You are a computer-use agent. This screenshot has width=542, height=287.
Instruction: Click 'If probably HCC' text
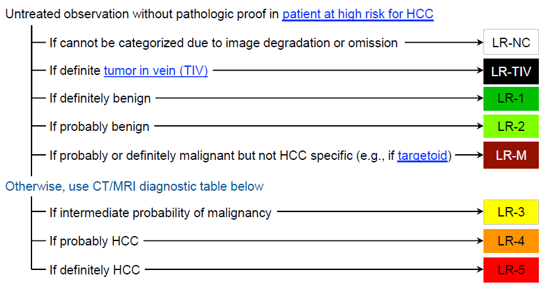(94, 241)
